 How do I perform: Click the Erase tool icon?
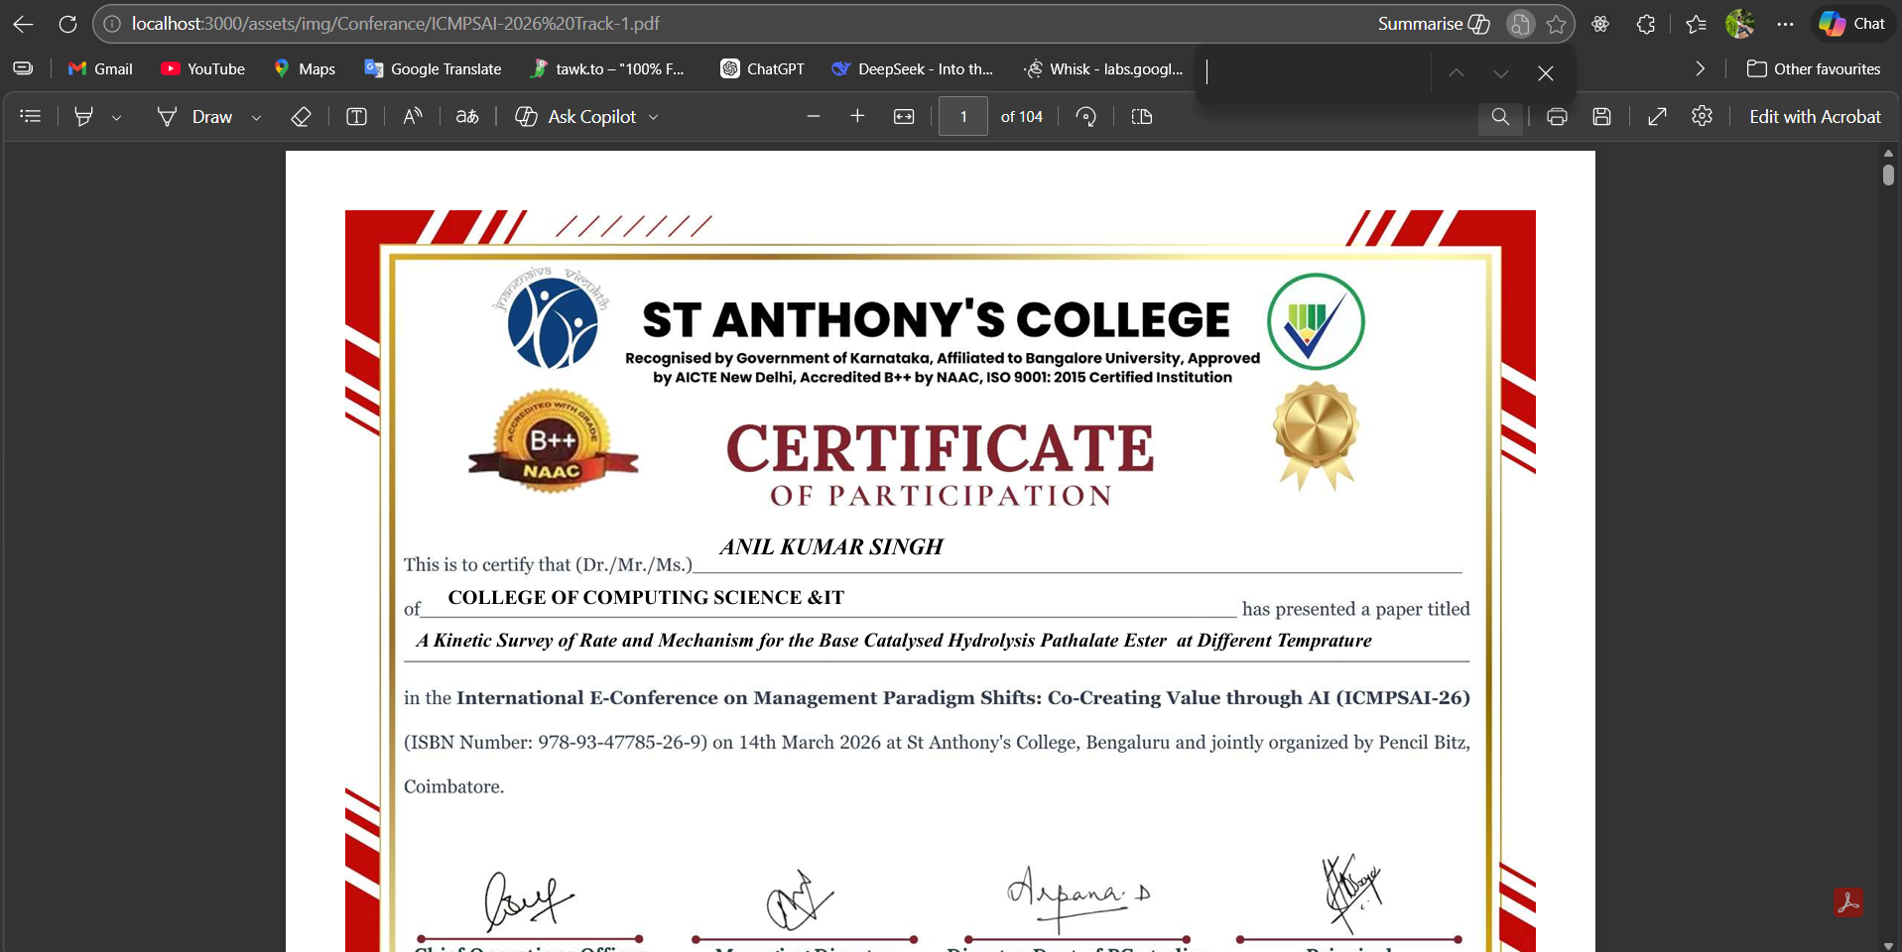(301, 117)
